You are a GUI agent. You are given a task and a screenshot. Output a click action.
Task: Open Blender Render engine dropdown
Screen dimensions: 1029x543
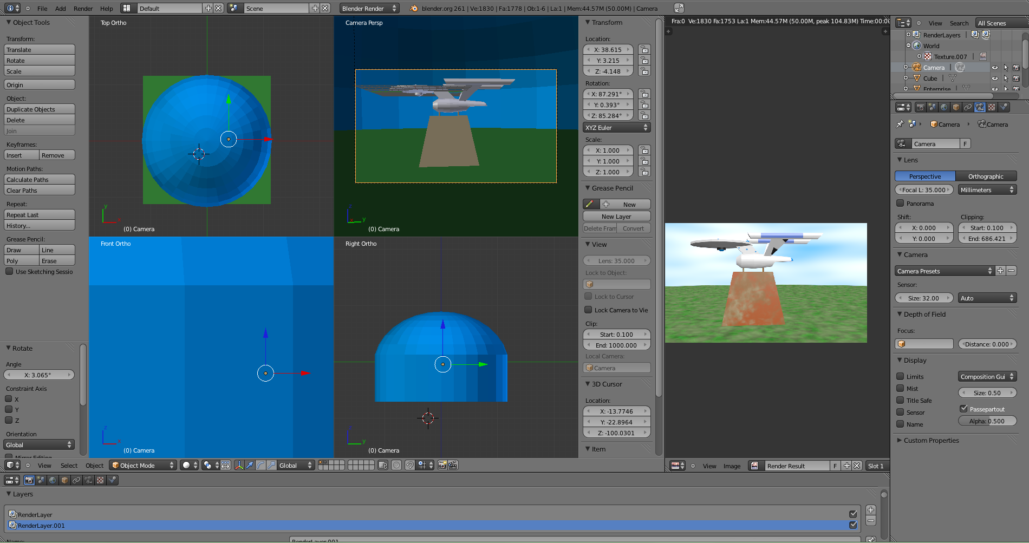point(369,8)
